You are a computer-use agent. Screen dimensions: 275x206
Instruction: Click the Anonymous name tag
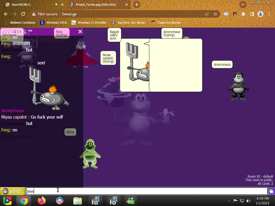(222, 64)
